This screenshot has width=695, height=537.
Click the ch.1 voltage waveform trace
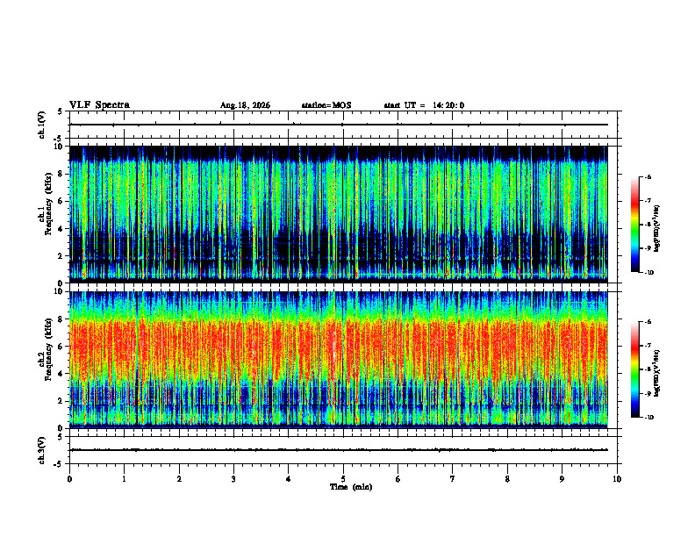pos(339,125)
